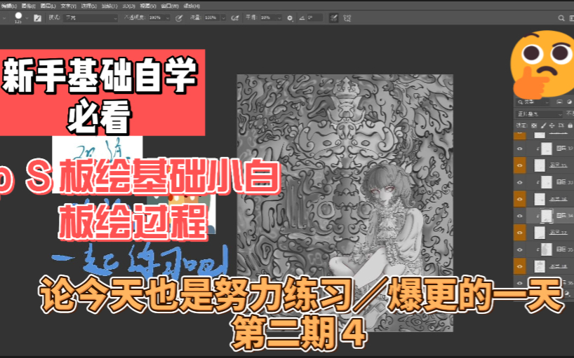Toggle visibility of layer 34
Viewport: 574px width, 358px height.
tap(519, 216)
